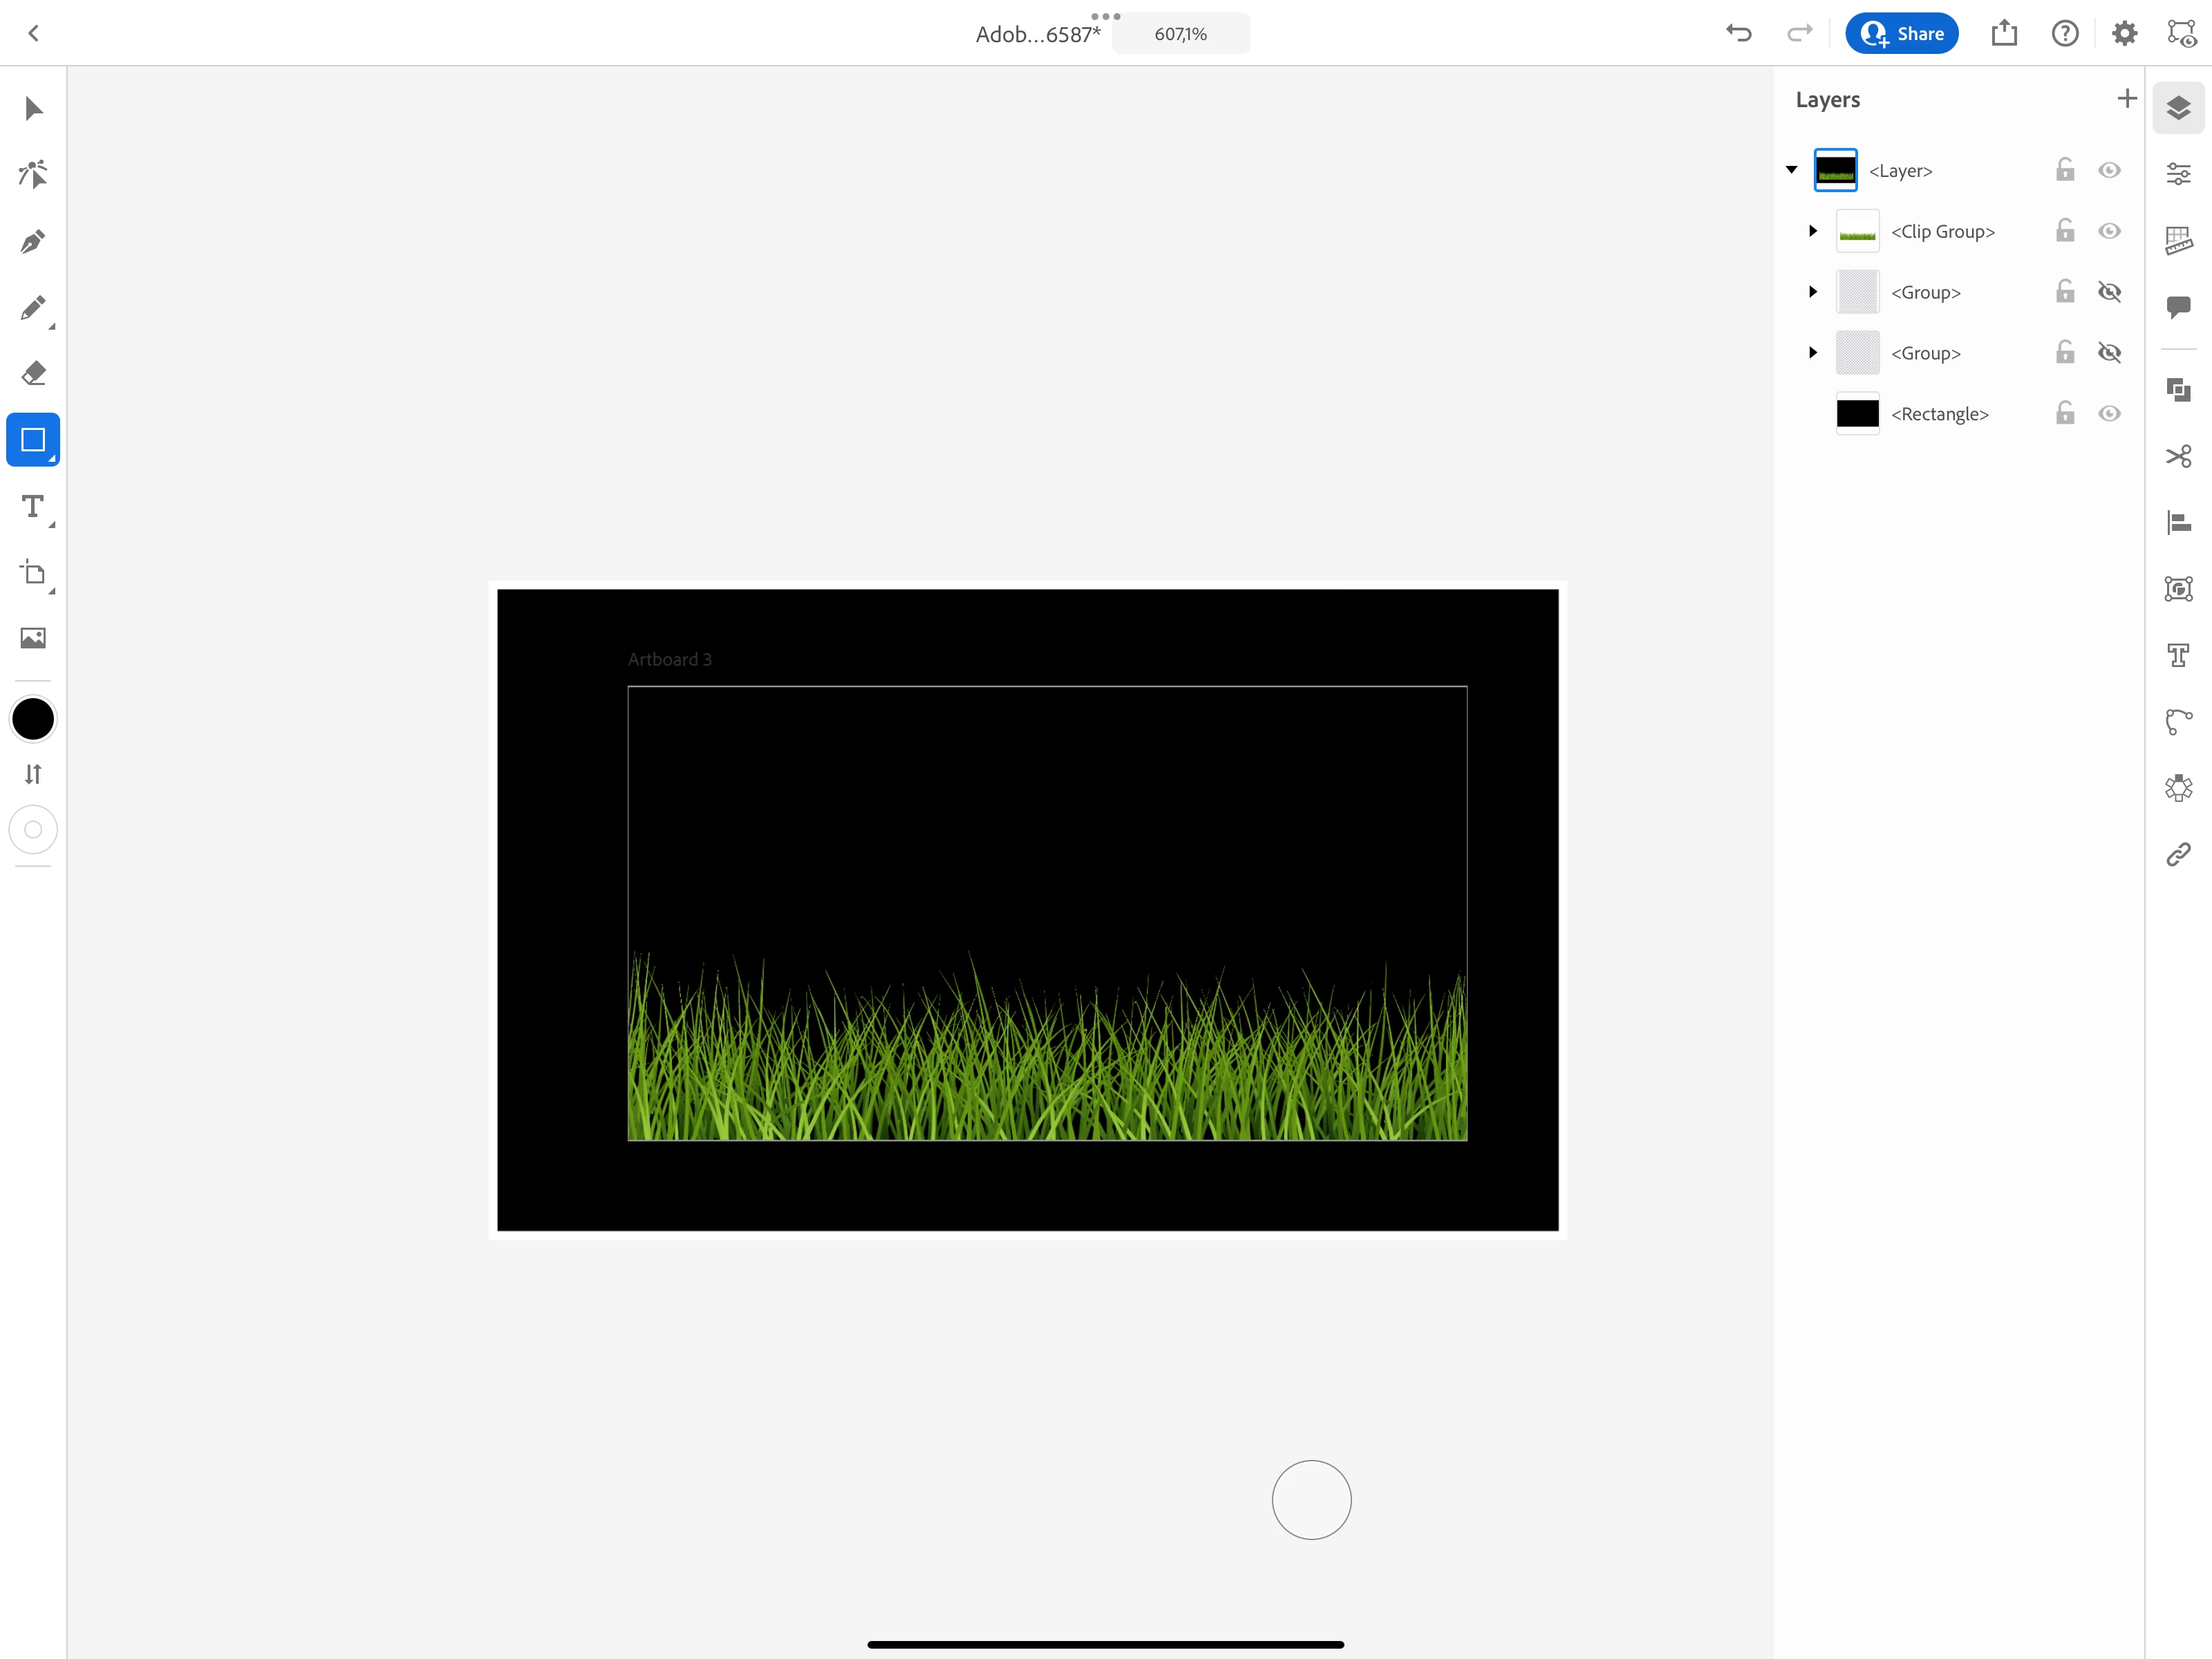Collapse the top Layer item
The image size is (2212, 1659).
[1791, 170]
